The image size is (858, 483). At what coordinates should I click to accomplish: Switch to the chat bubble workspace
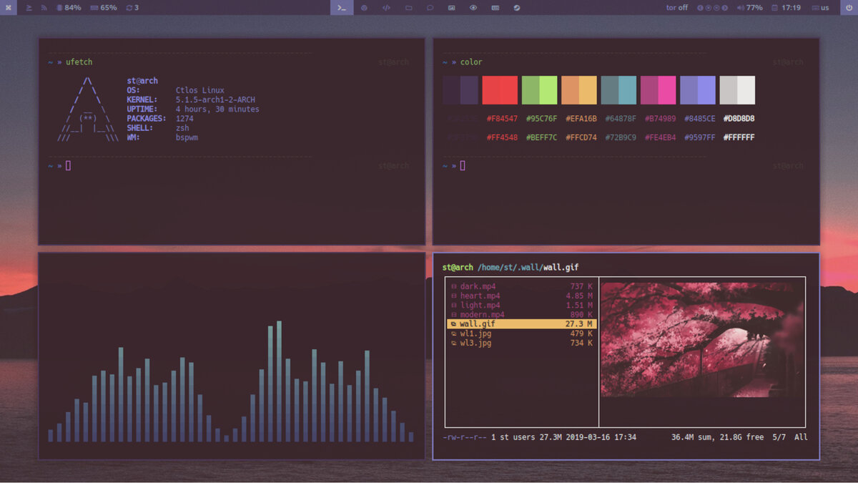point(430,7)
